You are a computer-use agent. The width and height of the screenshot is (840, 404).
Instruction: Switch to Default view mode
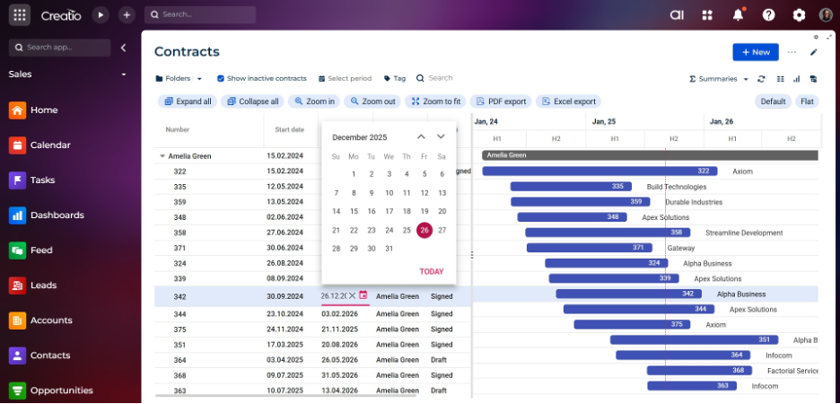pyautogui.click(x=773, y=101)
